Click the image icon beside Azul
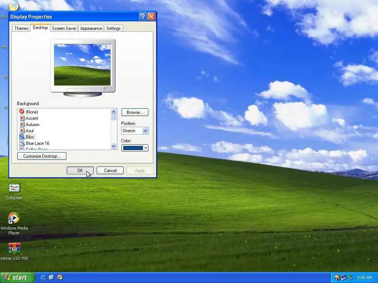 [22, 131]
